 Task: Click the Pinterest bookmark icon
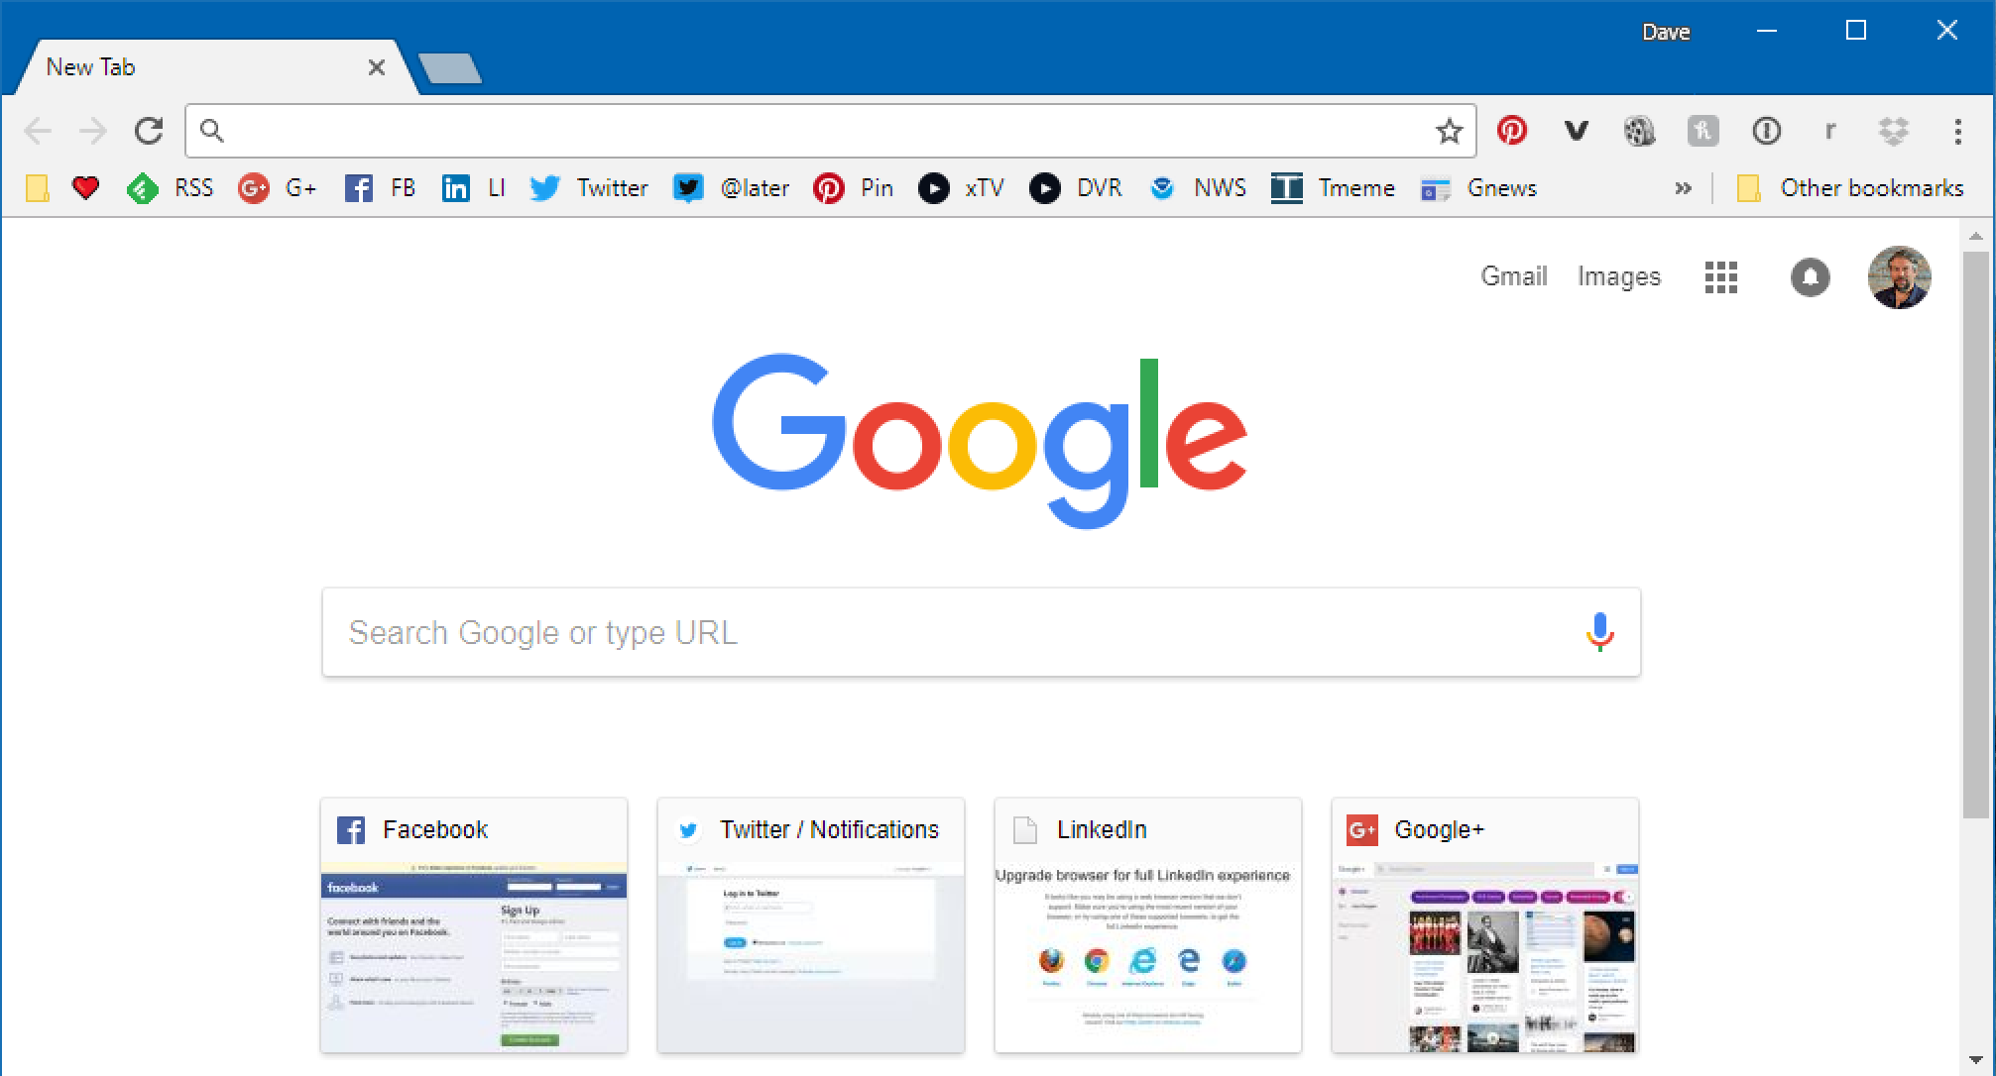[x=828, y=187]
